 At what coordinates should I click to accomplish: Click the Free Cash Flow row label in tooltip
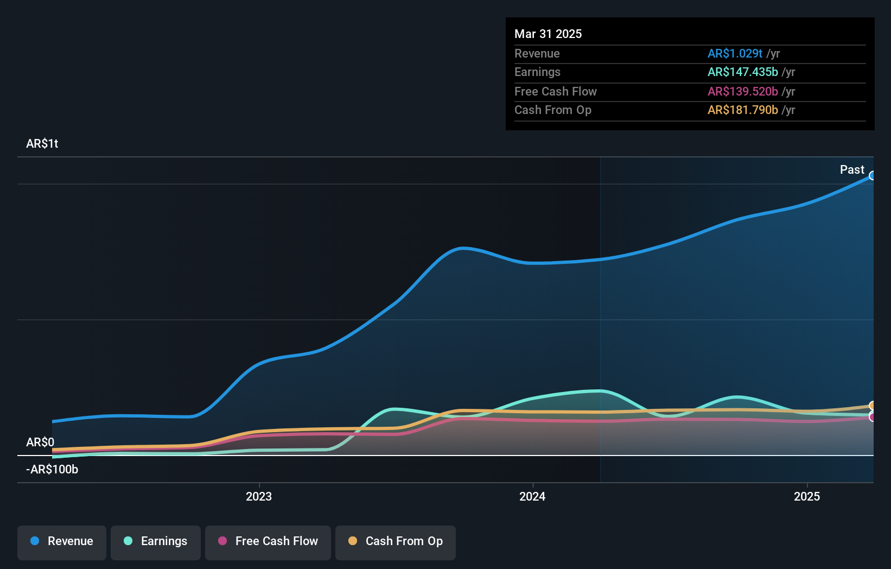555,91
